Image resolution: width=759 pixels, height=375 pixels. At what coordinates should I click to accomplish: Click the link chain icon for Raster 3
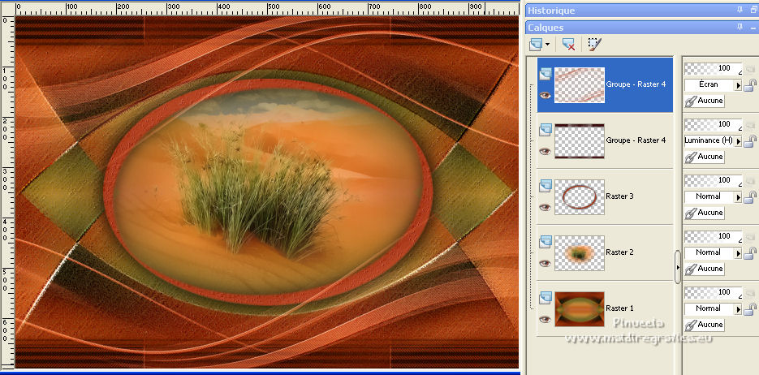(x=692, y=213)
